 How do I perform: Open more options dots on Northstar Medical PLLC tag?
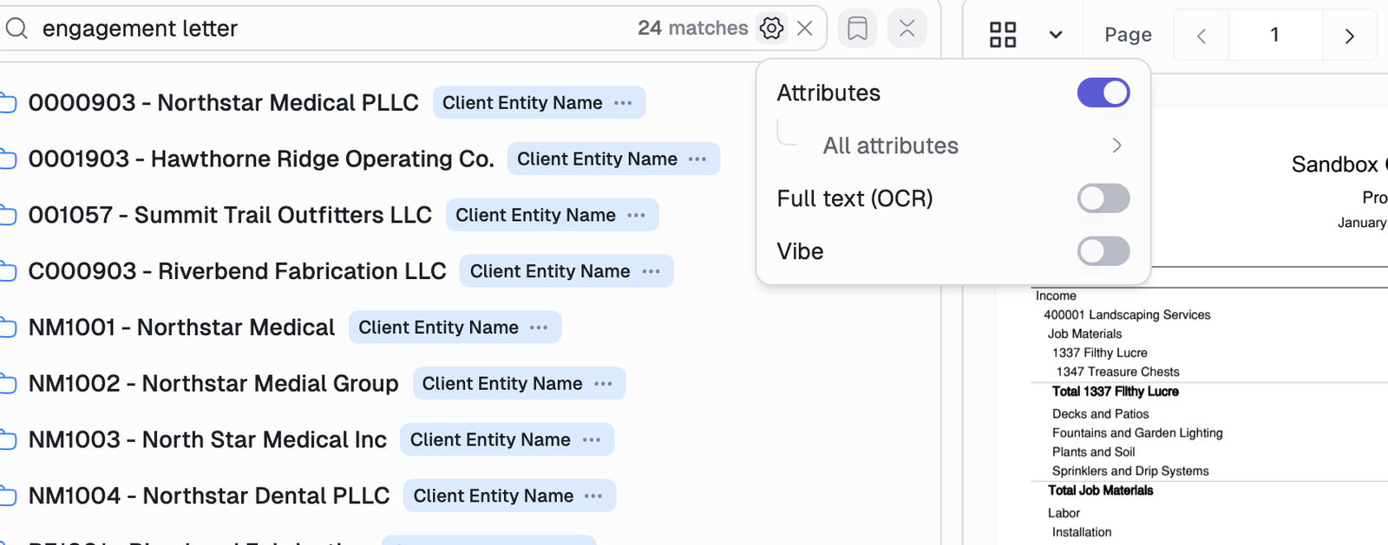[x=623, y=103]
